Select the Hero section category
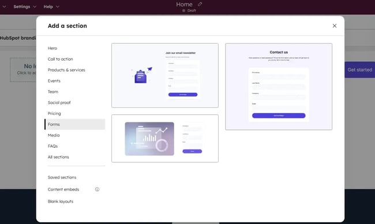The image size is (375, 224). (x=52, y=48)
